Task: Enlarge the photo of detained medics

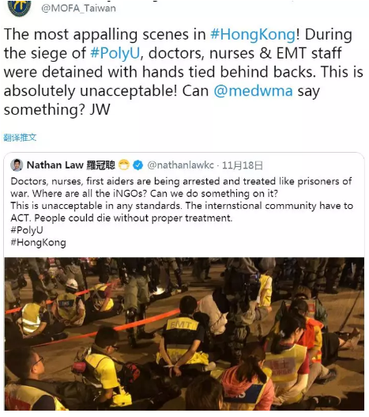Action: click(184, 334)
